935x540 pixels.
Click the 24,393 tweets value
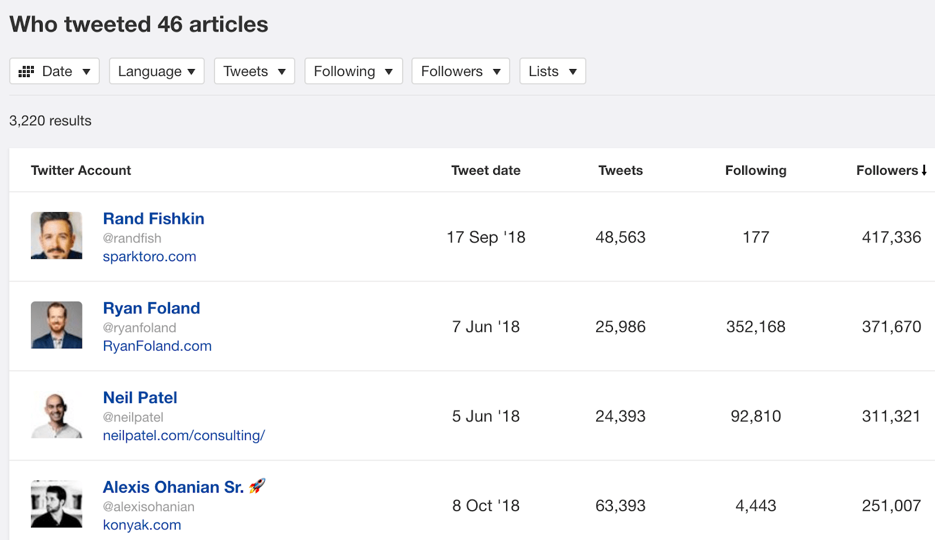[x=621, y=416]
